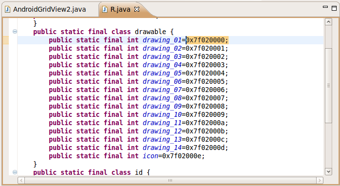Screen dimensions: 340x186
Task: Click value 0x7f020003
Action: [x=205, y=65]
